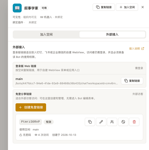The width and height of the screenshot is (149, 150).
Task: Click the 登录版 Web 链接 heading
Action: pos(26,66)
